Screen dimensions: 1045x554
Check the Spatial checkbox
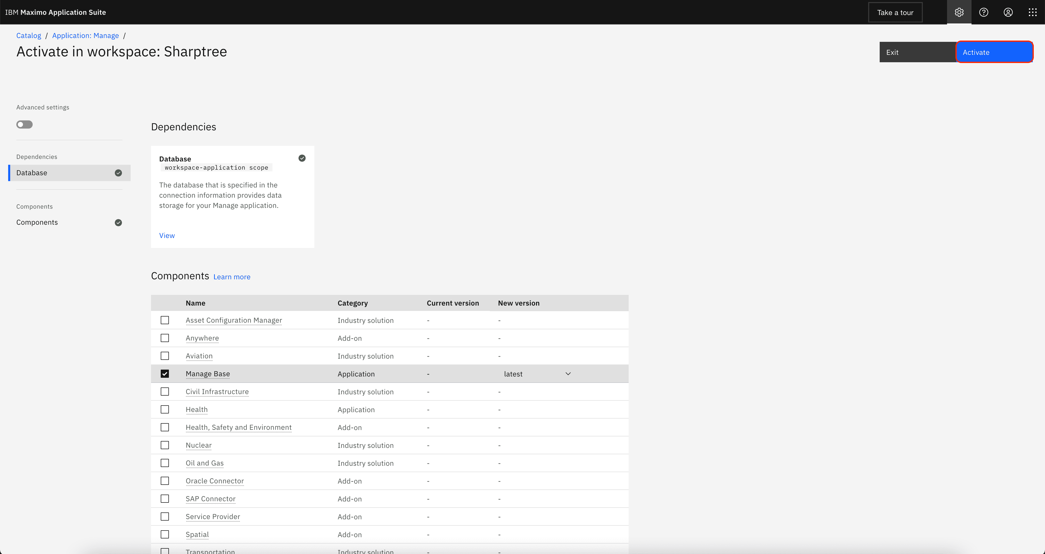(165, 535)
